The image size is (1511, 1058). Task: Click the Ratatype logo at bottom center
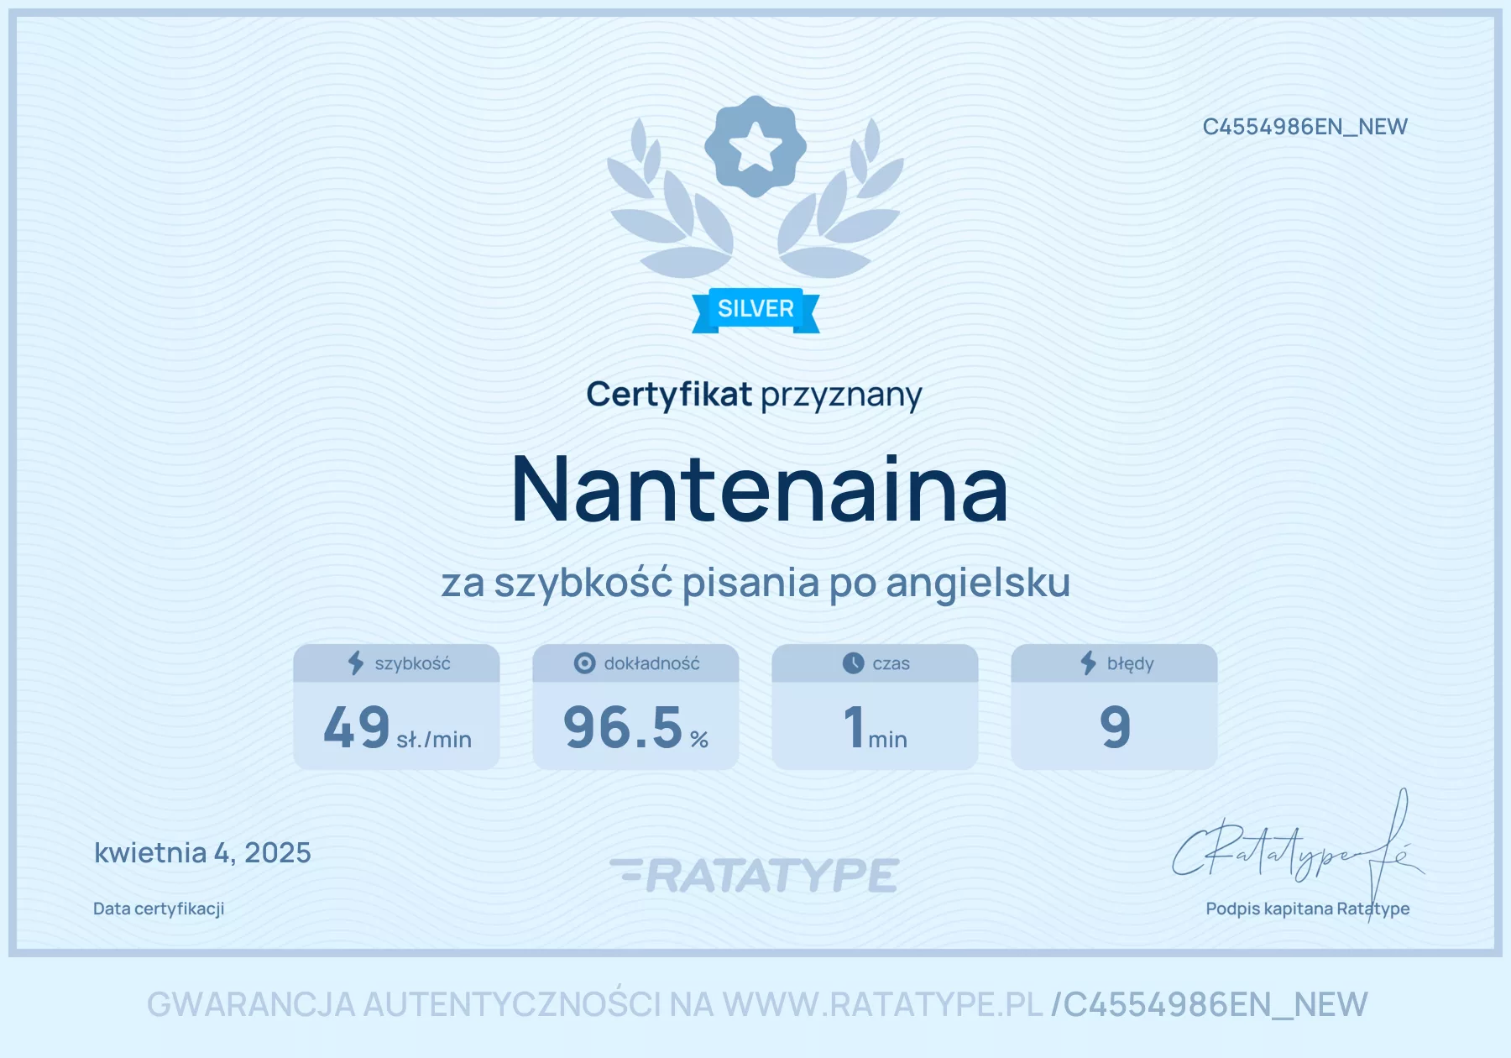(755, 876)
